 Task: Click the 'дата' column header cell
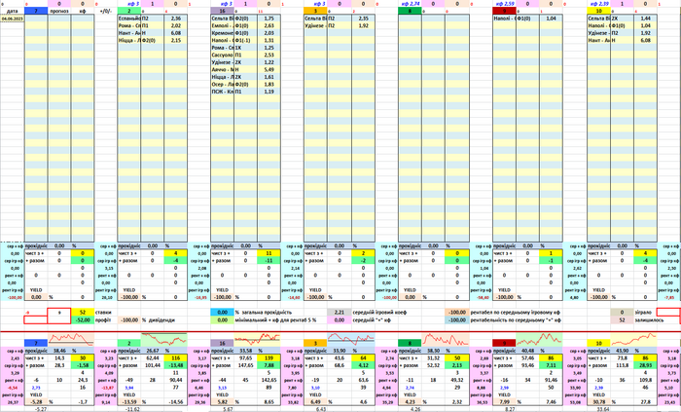click(x=12, y=11)
